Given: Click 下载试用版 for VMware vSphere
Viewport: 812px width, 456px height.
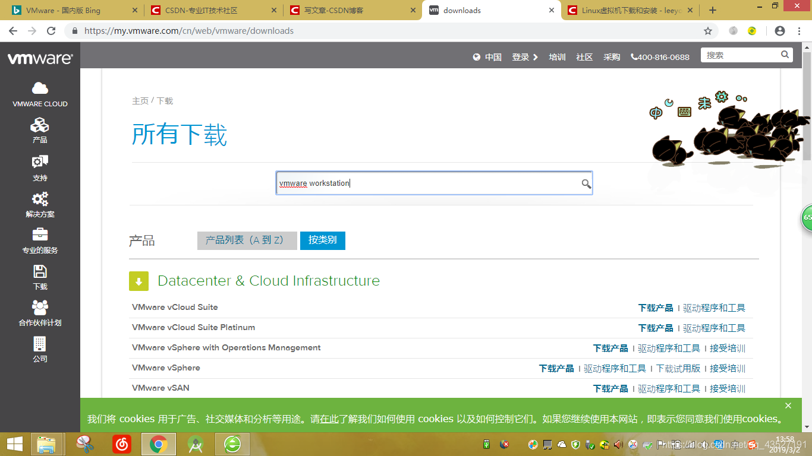Looking at the screenshot, I should tap(678, 369).
